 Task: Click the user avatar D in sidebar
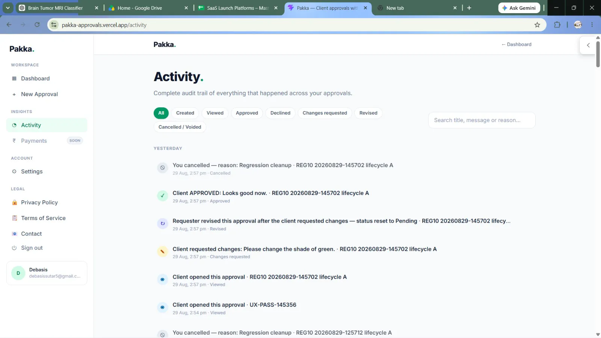(18, 273)
